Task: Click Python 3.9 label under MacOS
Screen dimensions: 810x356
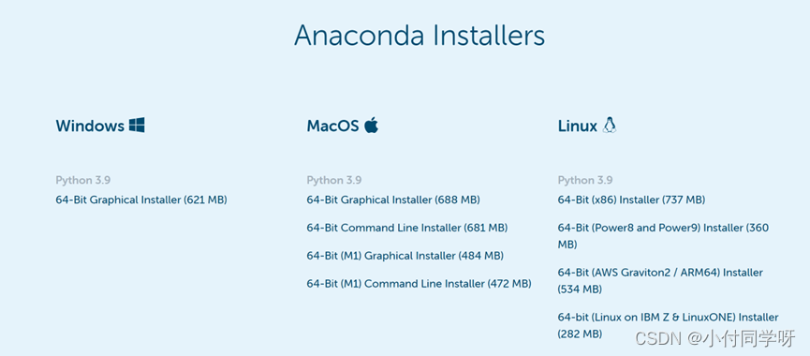Action: [334, 180]
